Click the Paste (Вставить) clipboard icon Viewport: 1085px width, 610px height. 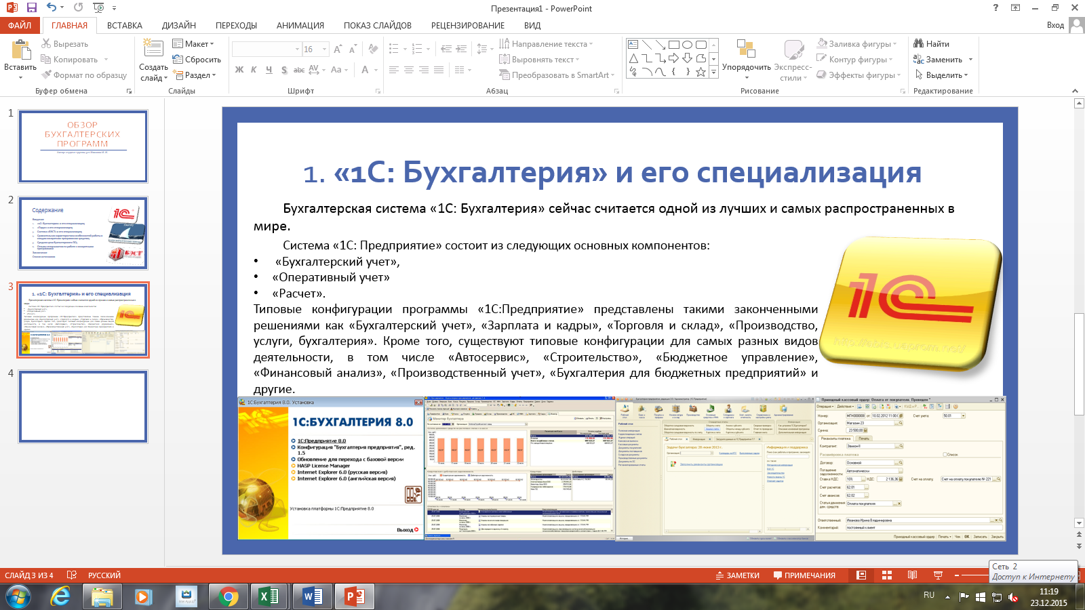click(20, 50)
